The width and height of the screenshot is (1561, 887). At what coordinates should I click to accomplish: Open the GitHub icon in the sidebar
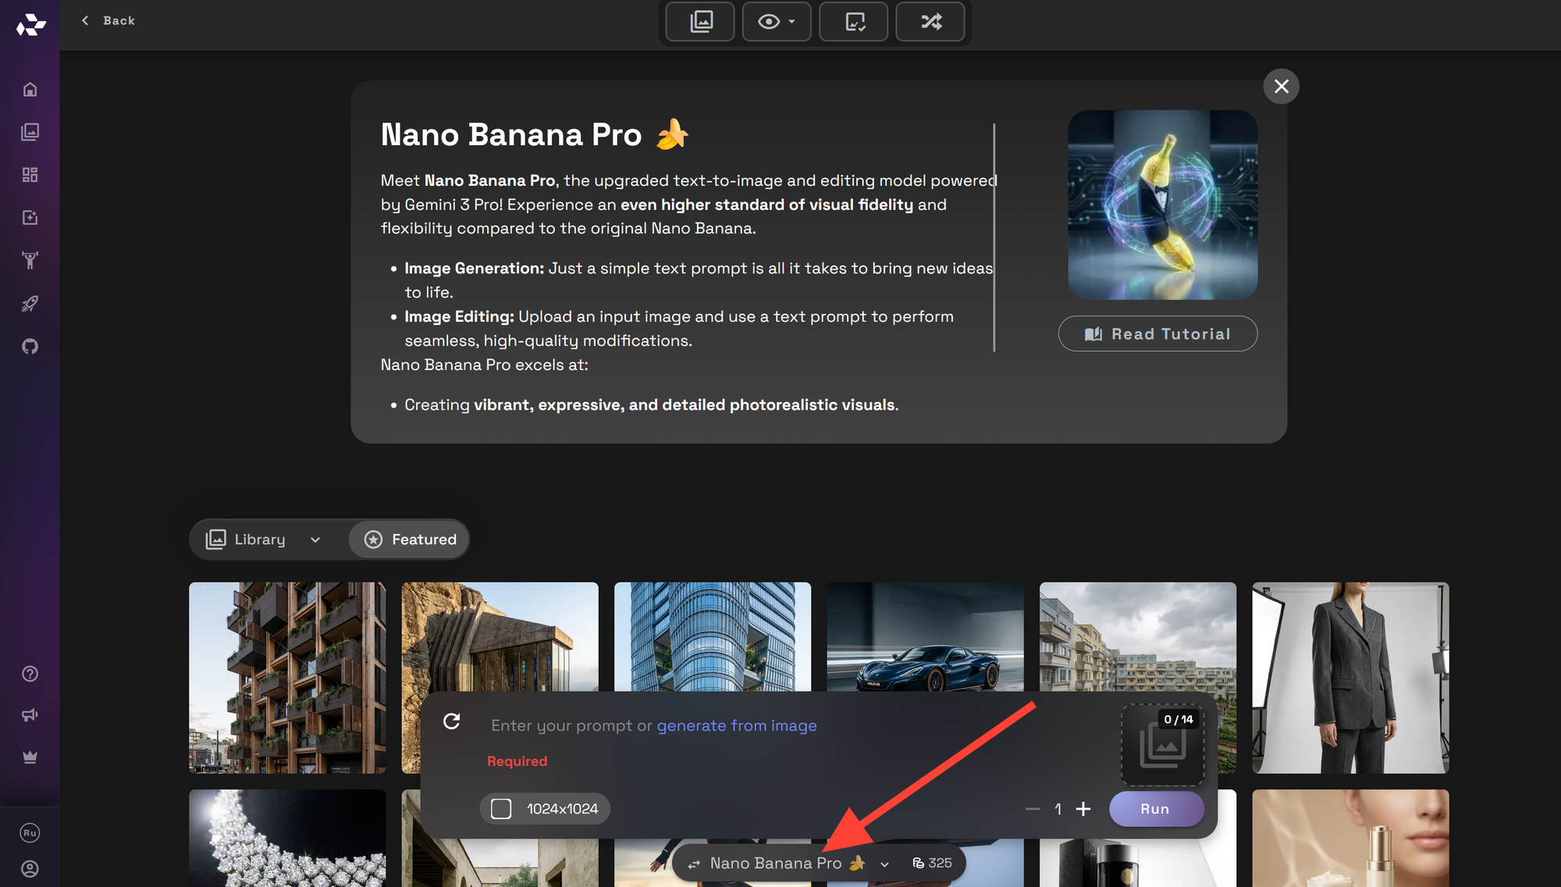click(30, 346)
